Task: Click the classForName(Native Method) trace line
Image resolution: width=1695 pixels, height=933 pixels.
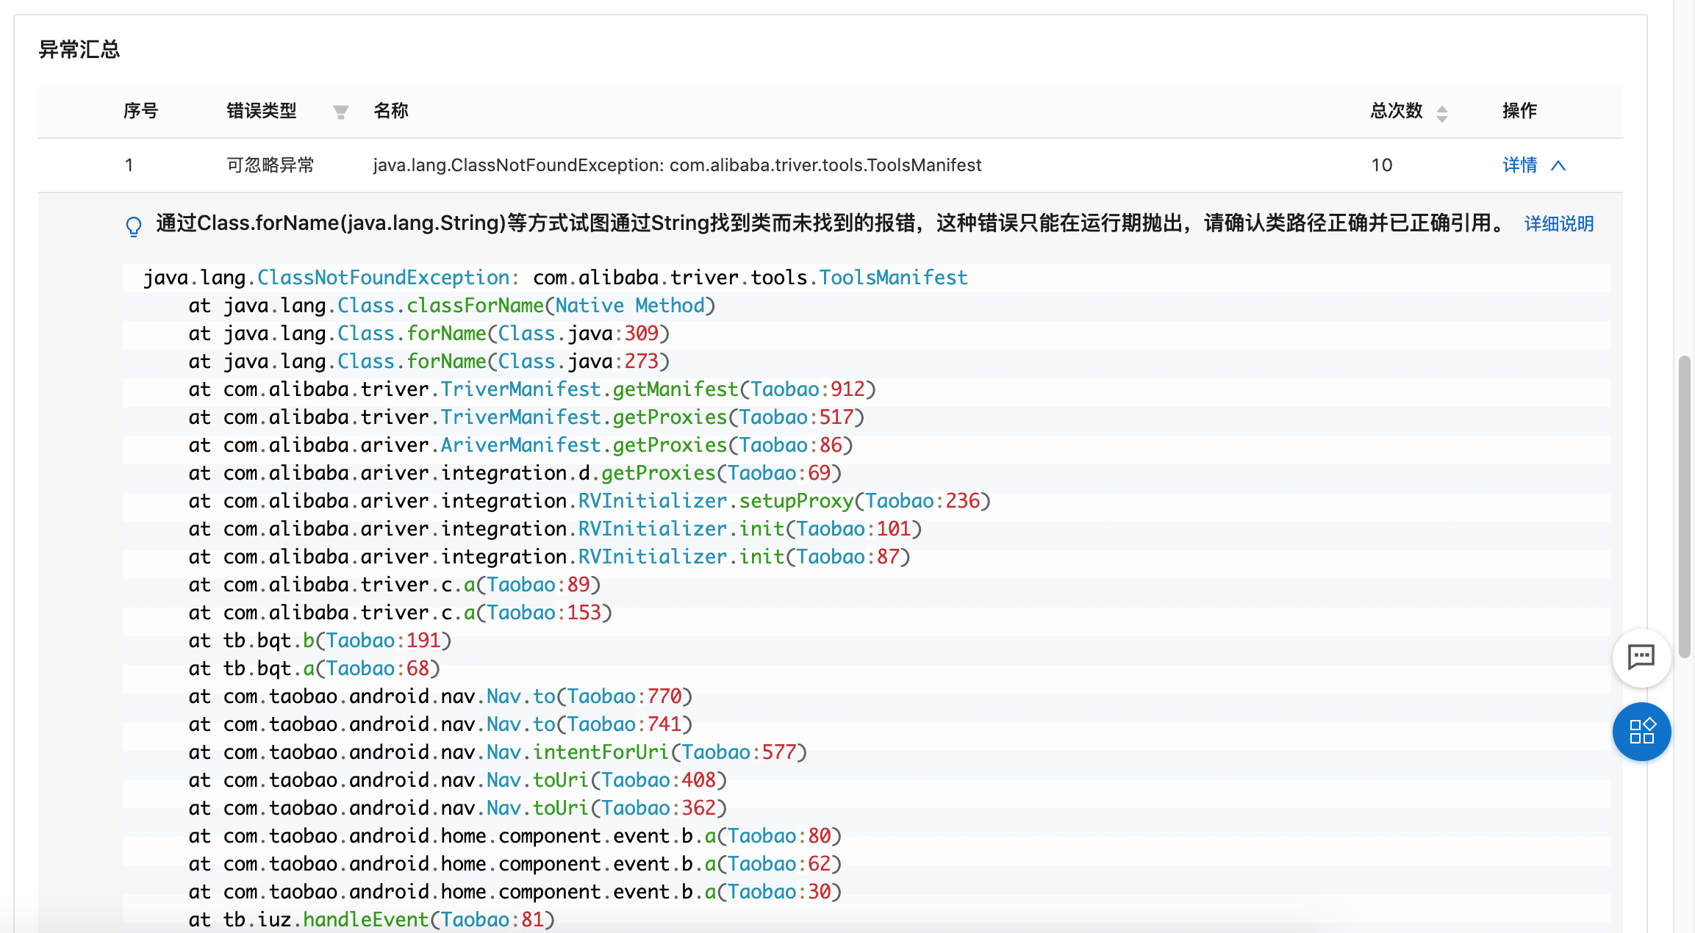Action: pos(451,306)
